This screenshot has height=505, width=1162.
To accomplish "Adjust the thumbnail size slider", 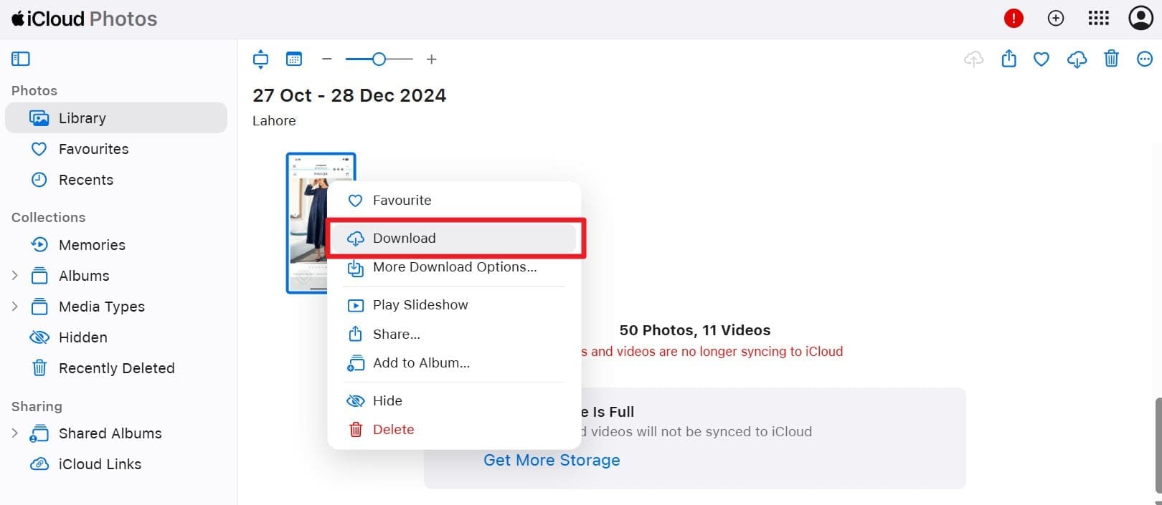I will [379, 59].
